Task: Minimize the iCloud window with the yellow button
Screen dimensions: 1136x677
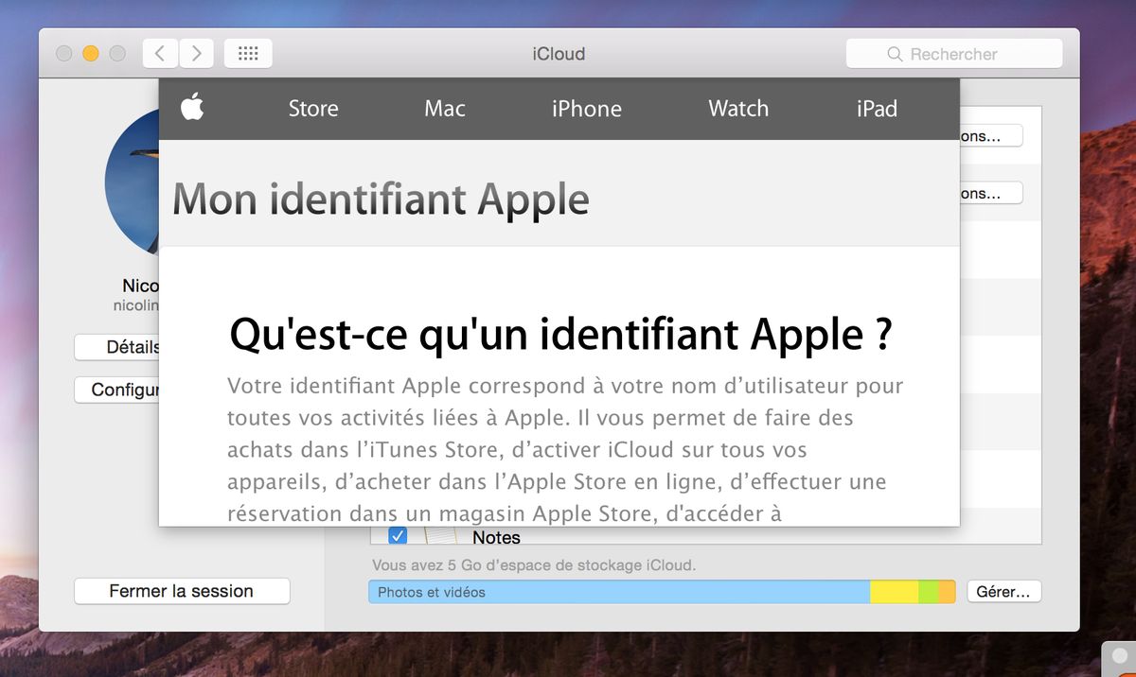Action: tap(91, 54)
